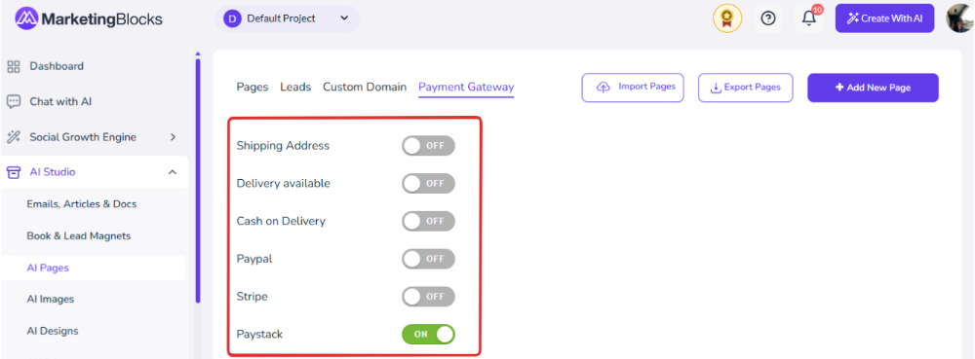Open the notifications bell icon

click(x=809, y=18)
